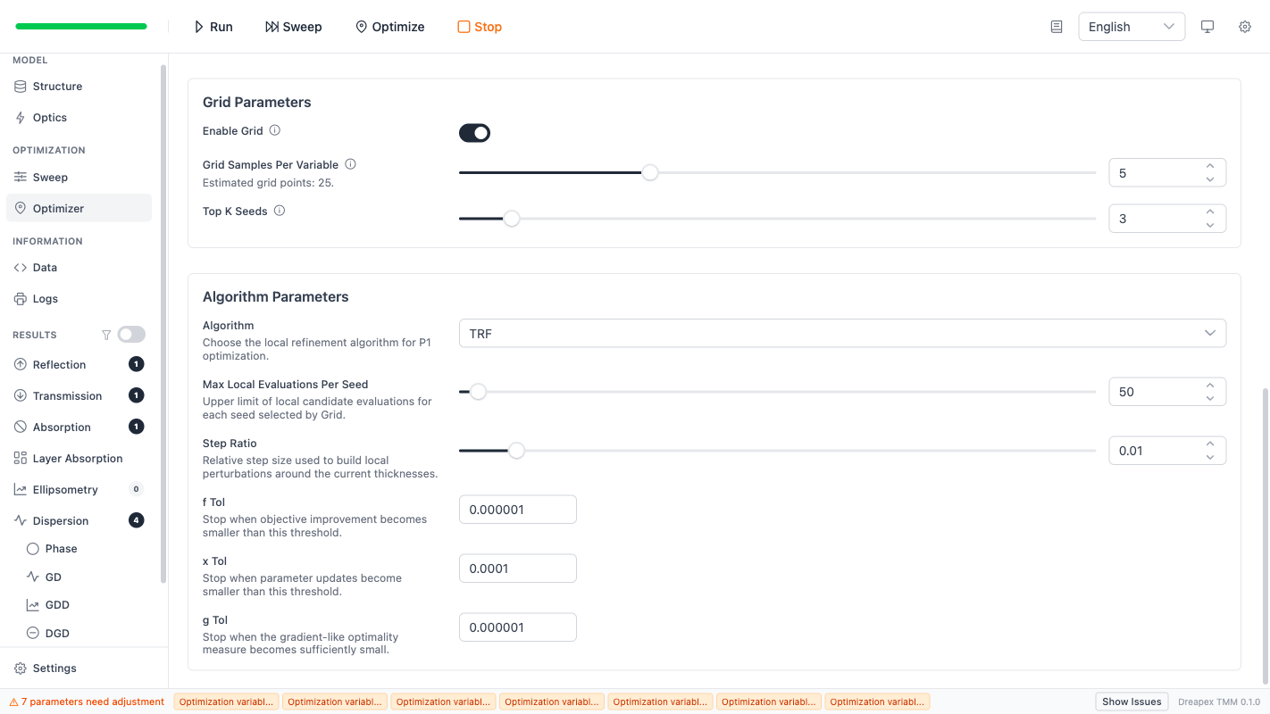The height and width of the screenshot is (714, 1270).
Task: Open the English language selector
Action: [1131, 27]
